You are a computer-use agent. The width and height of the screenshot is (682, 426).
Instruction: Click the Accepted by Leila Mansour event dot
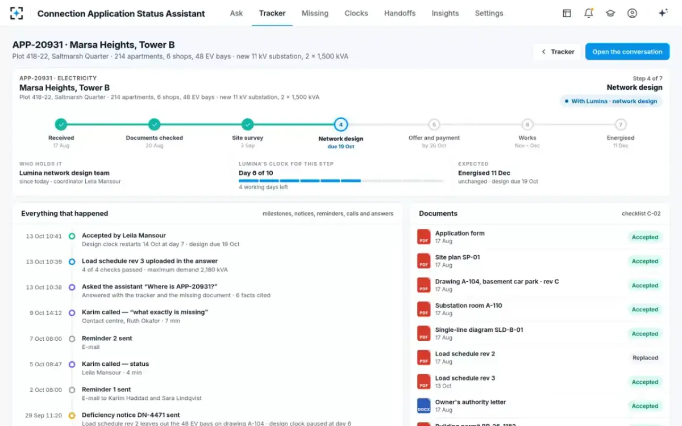pos(72,236)
